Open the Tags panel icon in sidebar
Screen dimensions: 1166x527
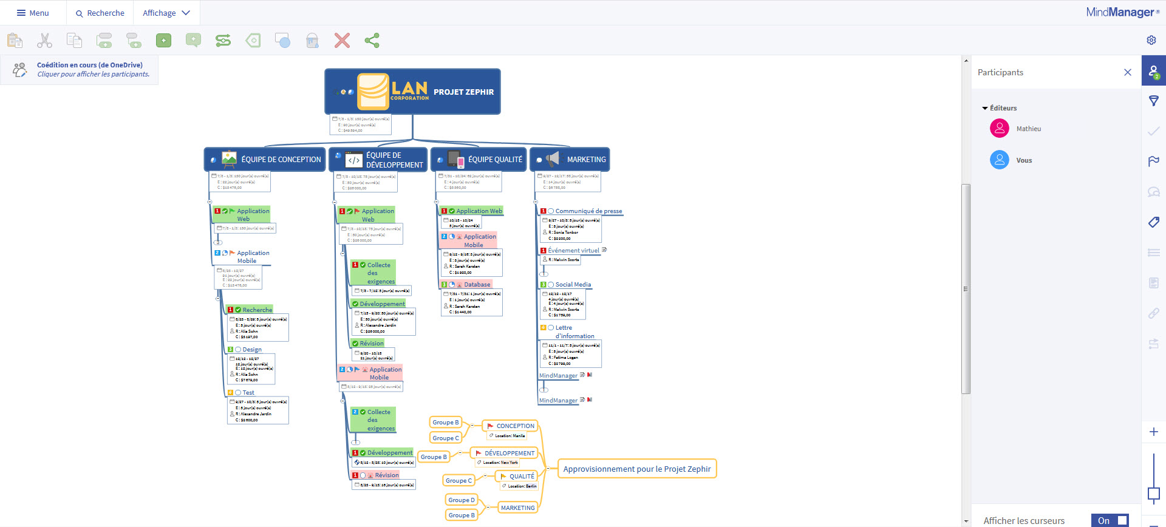pos(1153,222)
